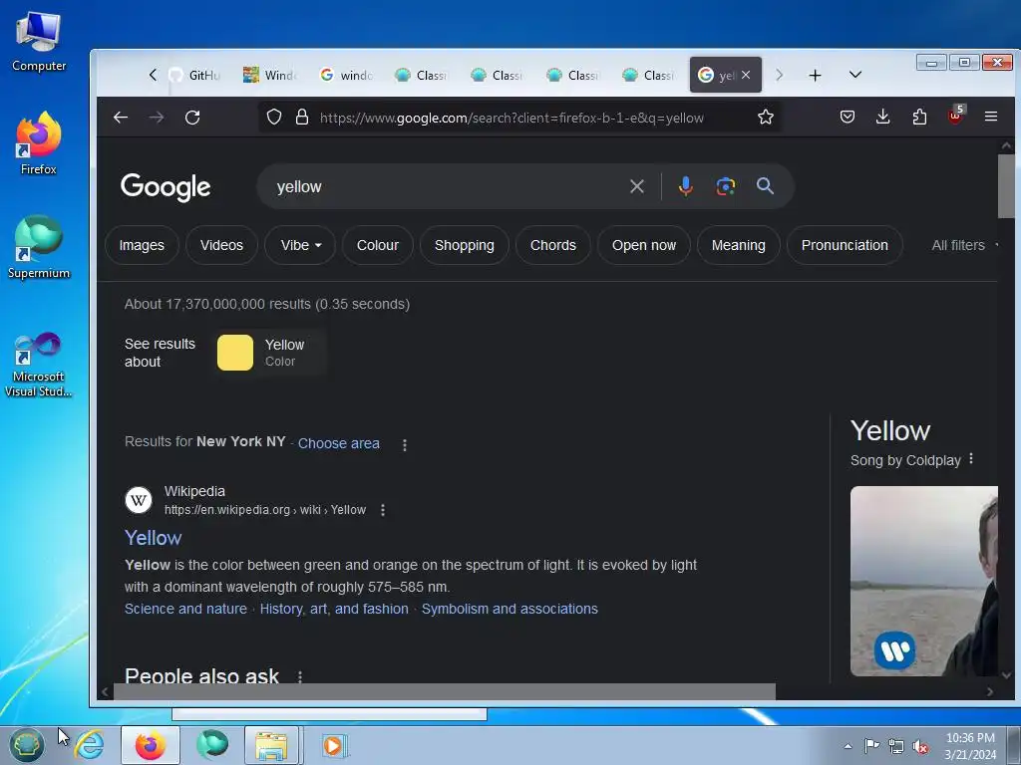Viewport: 1021px width, 765px height.
Task: Show hidden system tray icons
Action: click(848, 747)
